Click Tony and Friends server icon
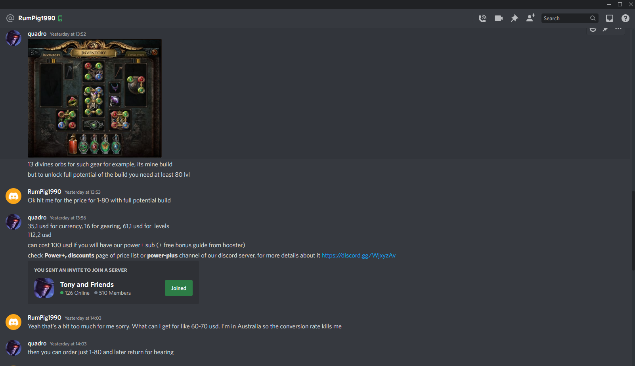The width and height of the screenshot is (635, 366). pyautogui.click(x=44, y=288)
